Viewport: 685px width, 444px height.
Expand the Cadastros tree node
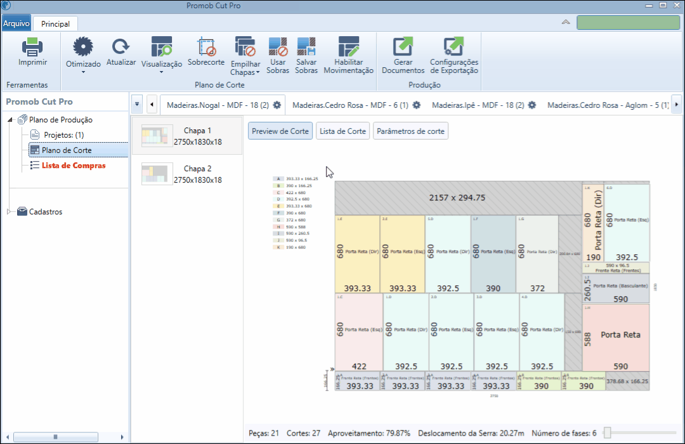(9, 211)
